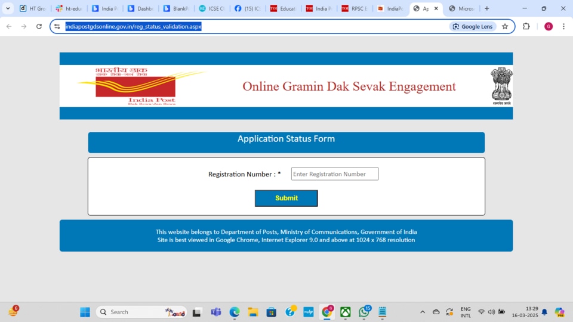
Task: Open the Xbox app on the taskbar
Action: [346, 312]
